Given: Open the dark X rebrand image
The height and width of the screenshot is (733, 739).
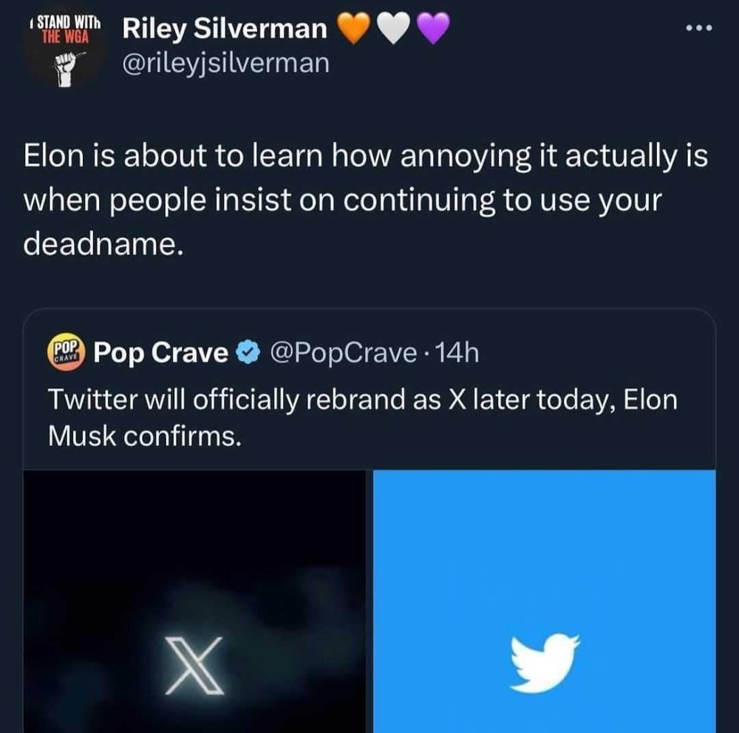Looking at the screenshot, I should (194, 601).
